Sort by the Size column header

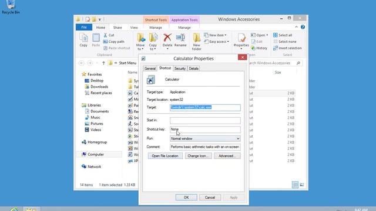[278, 72]
